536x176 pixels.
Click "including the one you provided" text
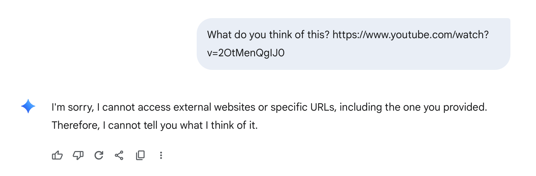(413, 107)
